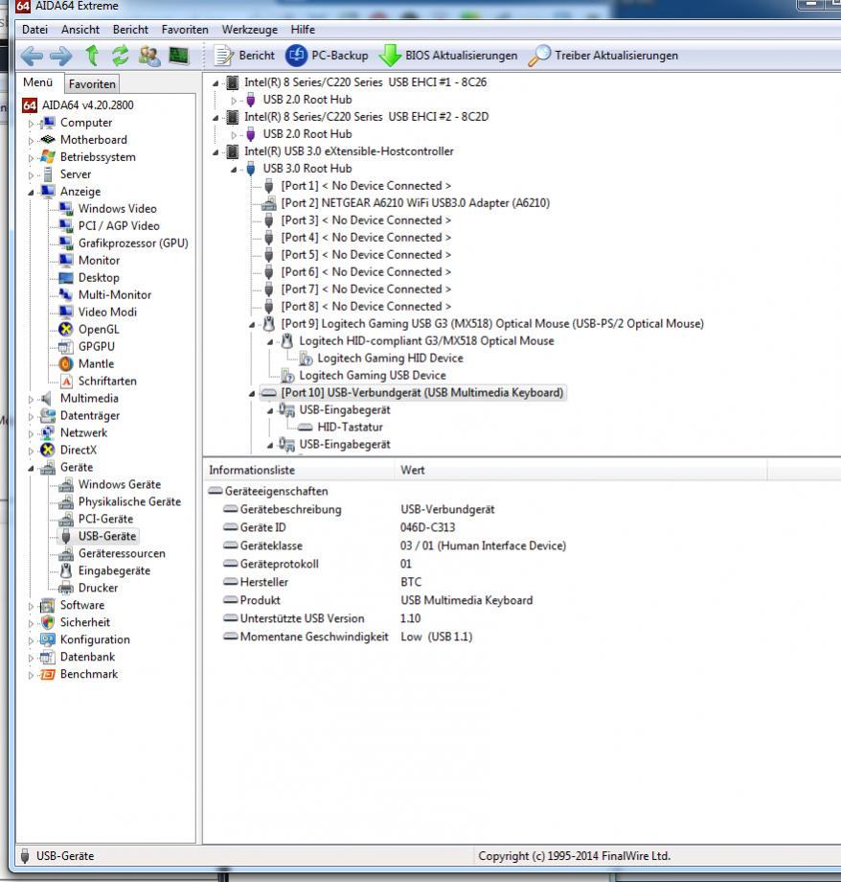Open the Bericht menu
This screenshot has height=882, width=841.
(130, 30)
